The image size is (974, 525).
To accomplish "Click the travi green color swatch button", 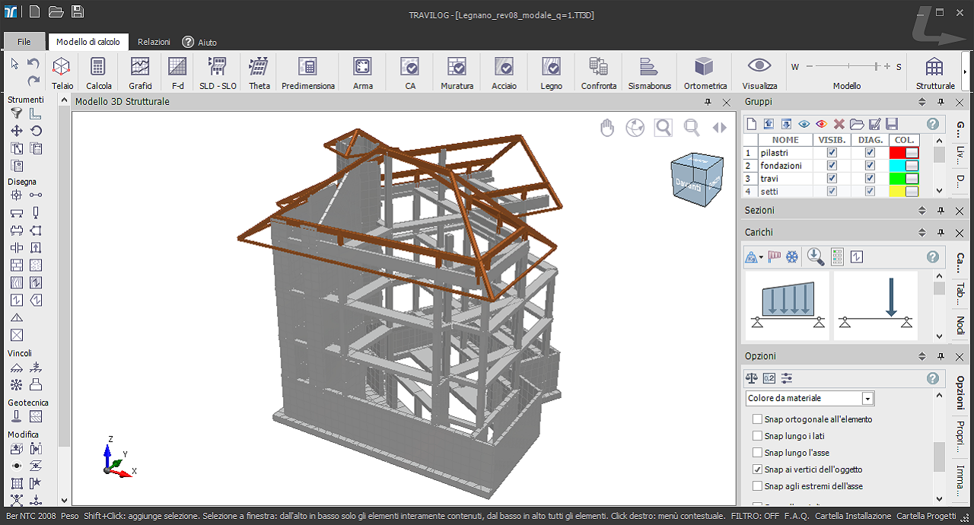I will pos(912,179).
